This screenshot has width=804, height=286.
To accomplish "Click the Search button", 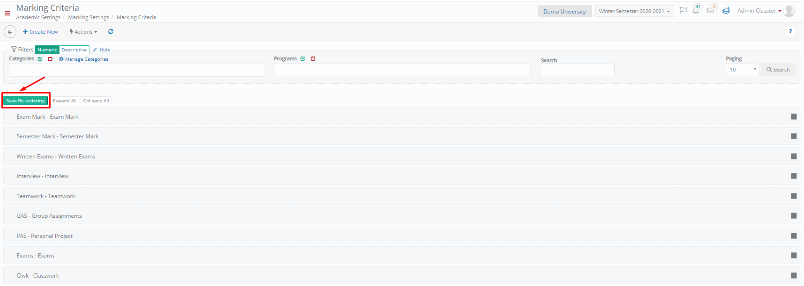I will tap(778, 70).
